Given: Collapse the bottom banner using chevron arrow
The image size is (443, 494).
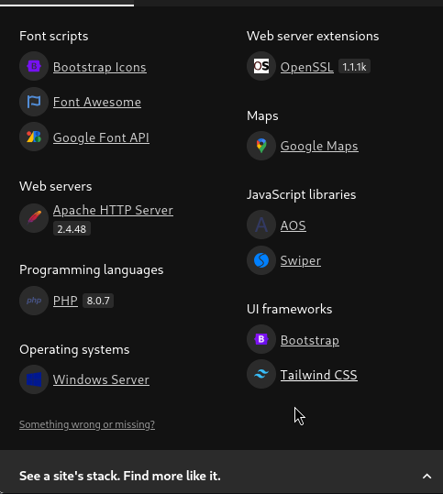Looking at the screenshot, I should pos(426,476).
